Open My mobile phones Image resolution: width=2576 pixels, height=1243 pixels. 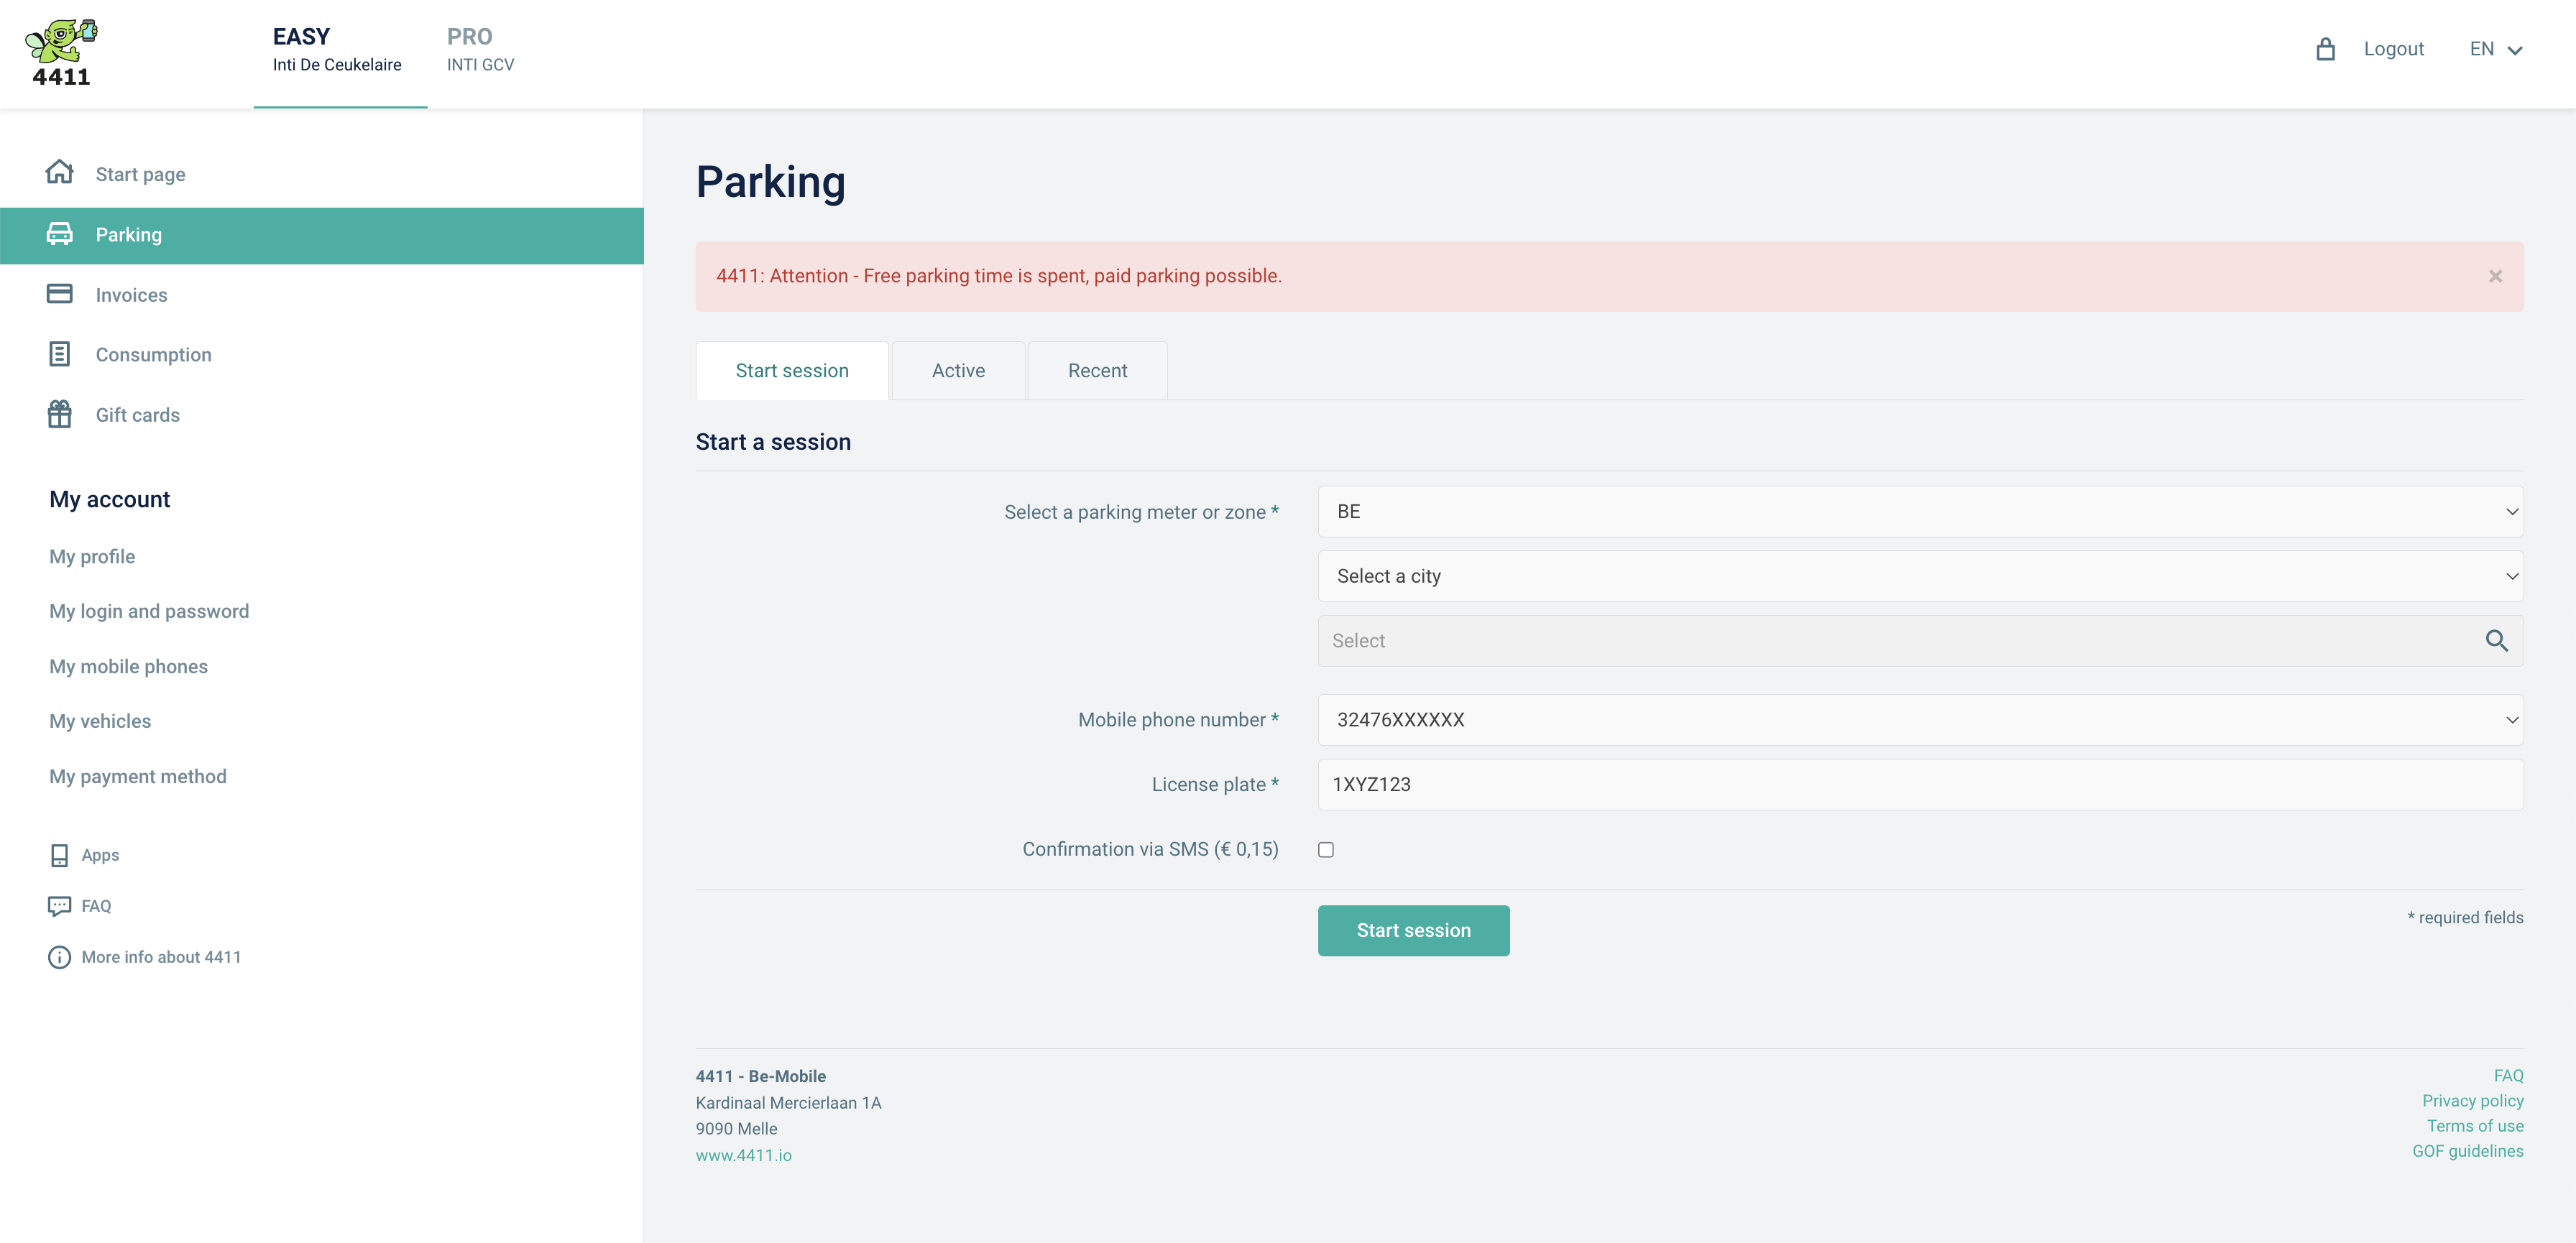tap(129, 667)
